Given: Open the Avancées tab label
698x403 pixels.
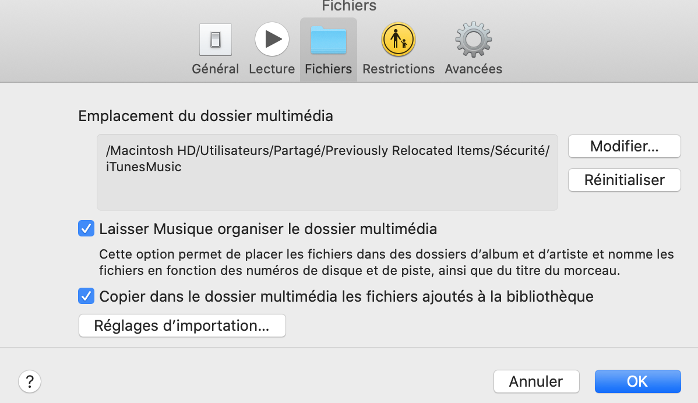Looking at the screenshot, I should pos(473,69).
